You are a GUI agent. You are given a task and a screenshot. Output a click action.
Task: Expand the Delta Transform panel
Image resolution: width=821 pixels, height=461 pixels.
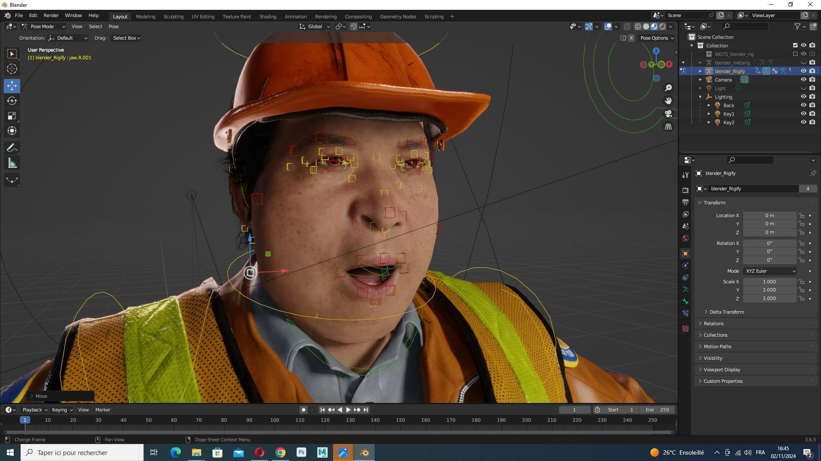[727, 312]
